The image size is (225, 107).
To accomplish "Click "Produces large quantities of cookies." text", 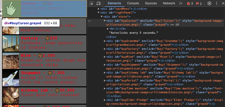I will (52, 45).
